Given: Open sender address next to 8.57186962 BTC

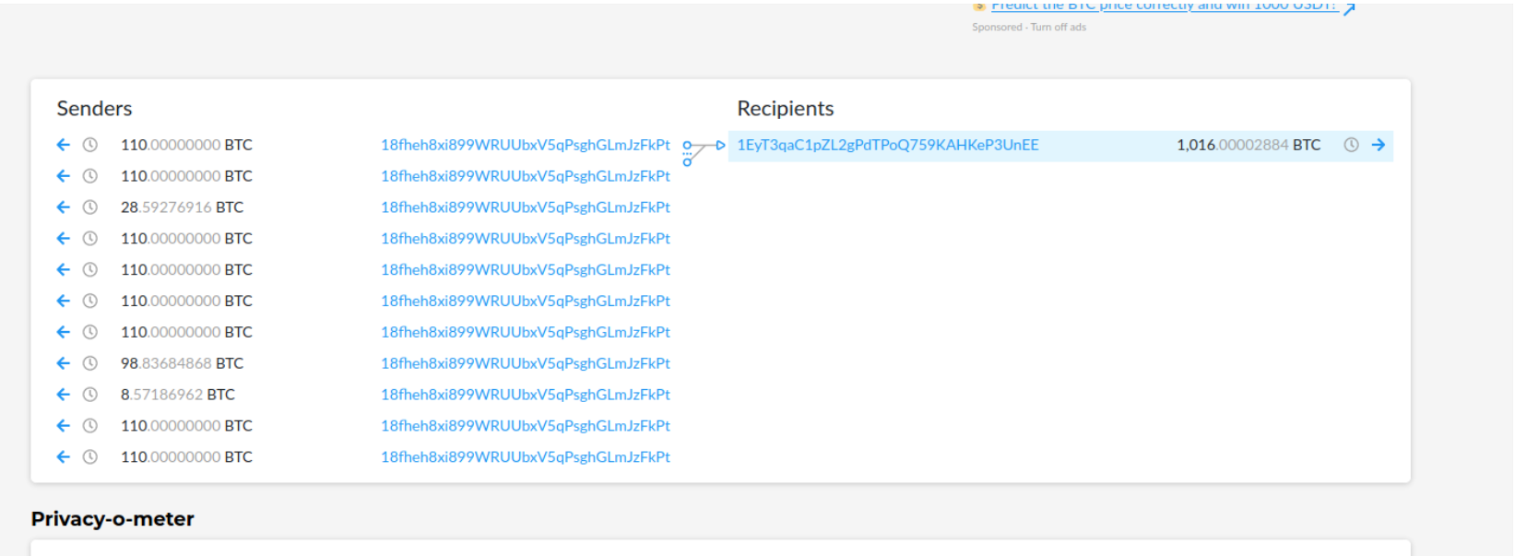Looking at the screenshot, I should (x=525, y=395).
